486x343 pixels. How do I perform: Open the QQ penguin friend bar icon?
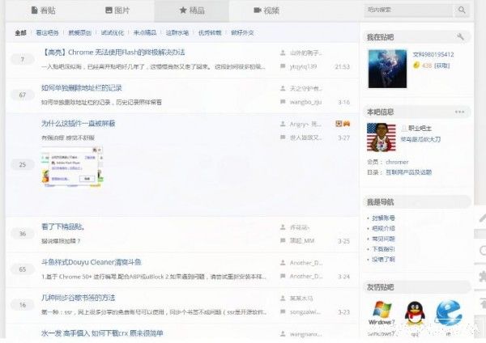415,313
